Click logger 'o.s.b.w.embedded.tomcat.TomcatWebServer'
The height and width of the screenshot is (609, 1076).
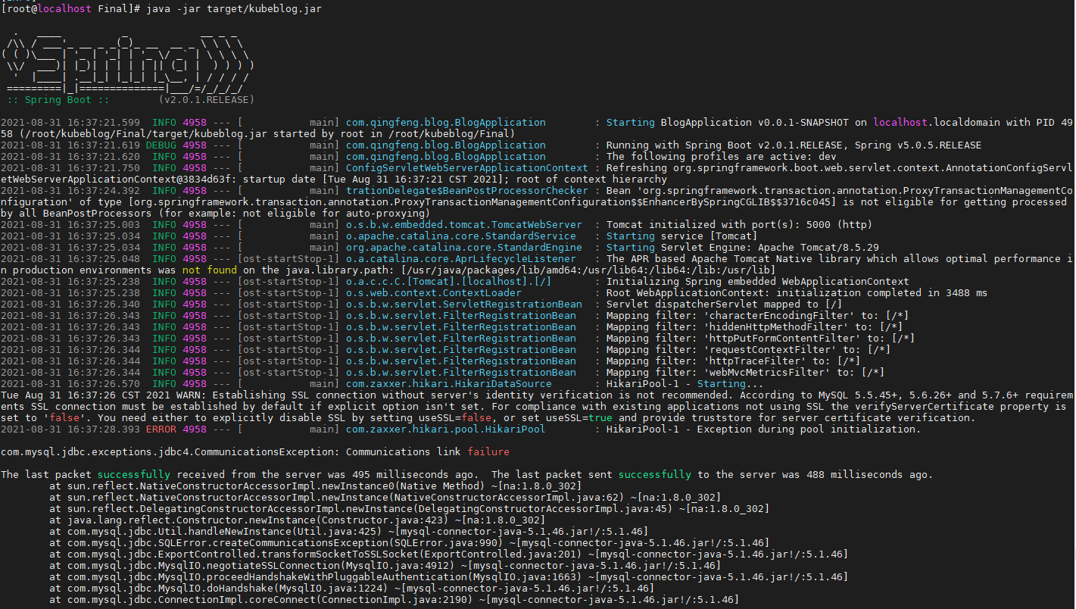point(463,224)
